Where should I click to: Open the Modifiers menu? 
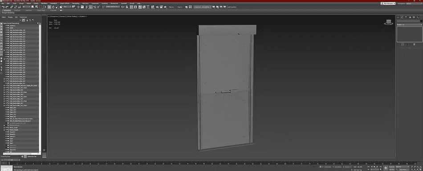44,3
